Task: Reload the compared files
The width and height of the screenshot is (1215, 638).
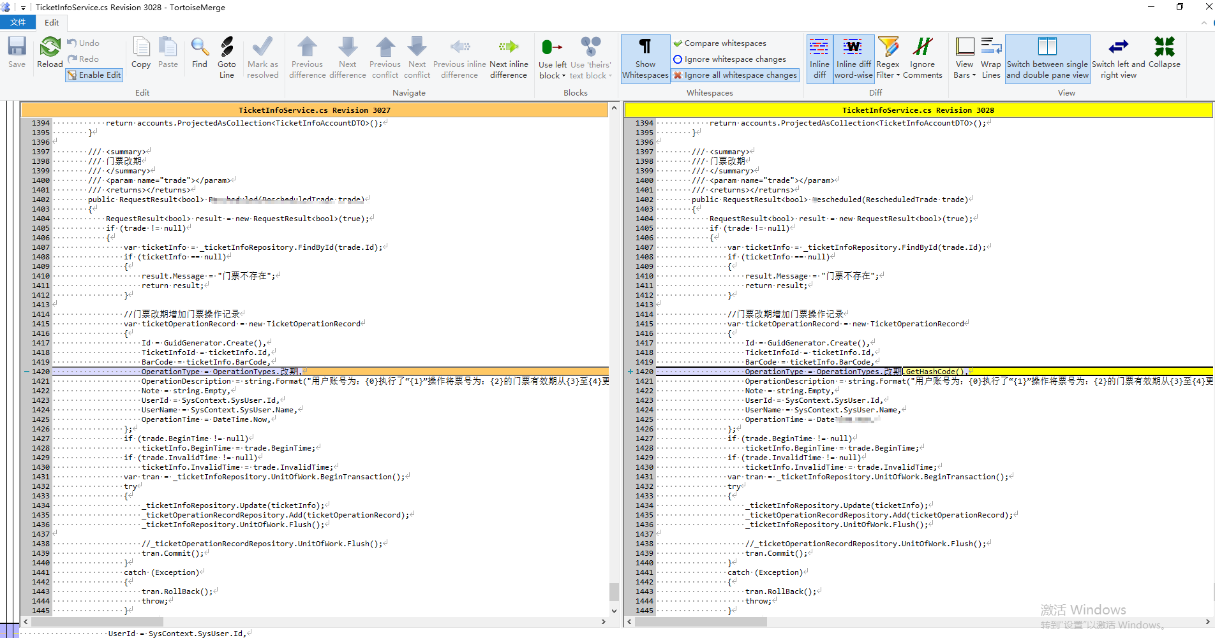Action: [x=50, y=52]
